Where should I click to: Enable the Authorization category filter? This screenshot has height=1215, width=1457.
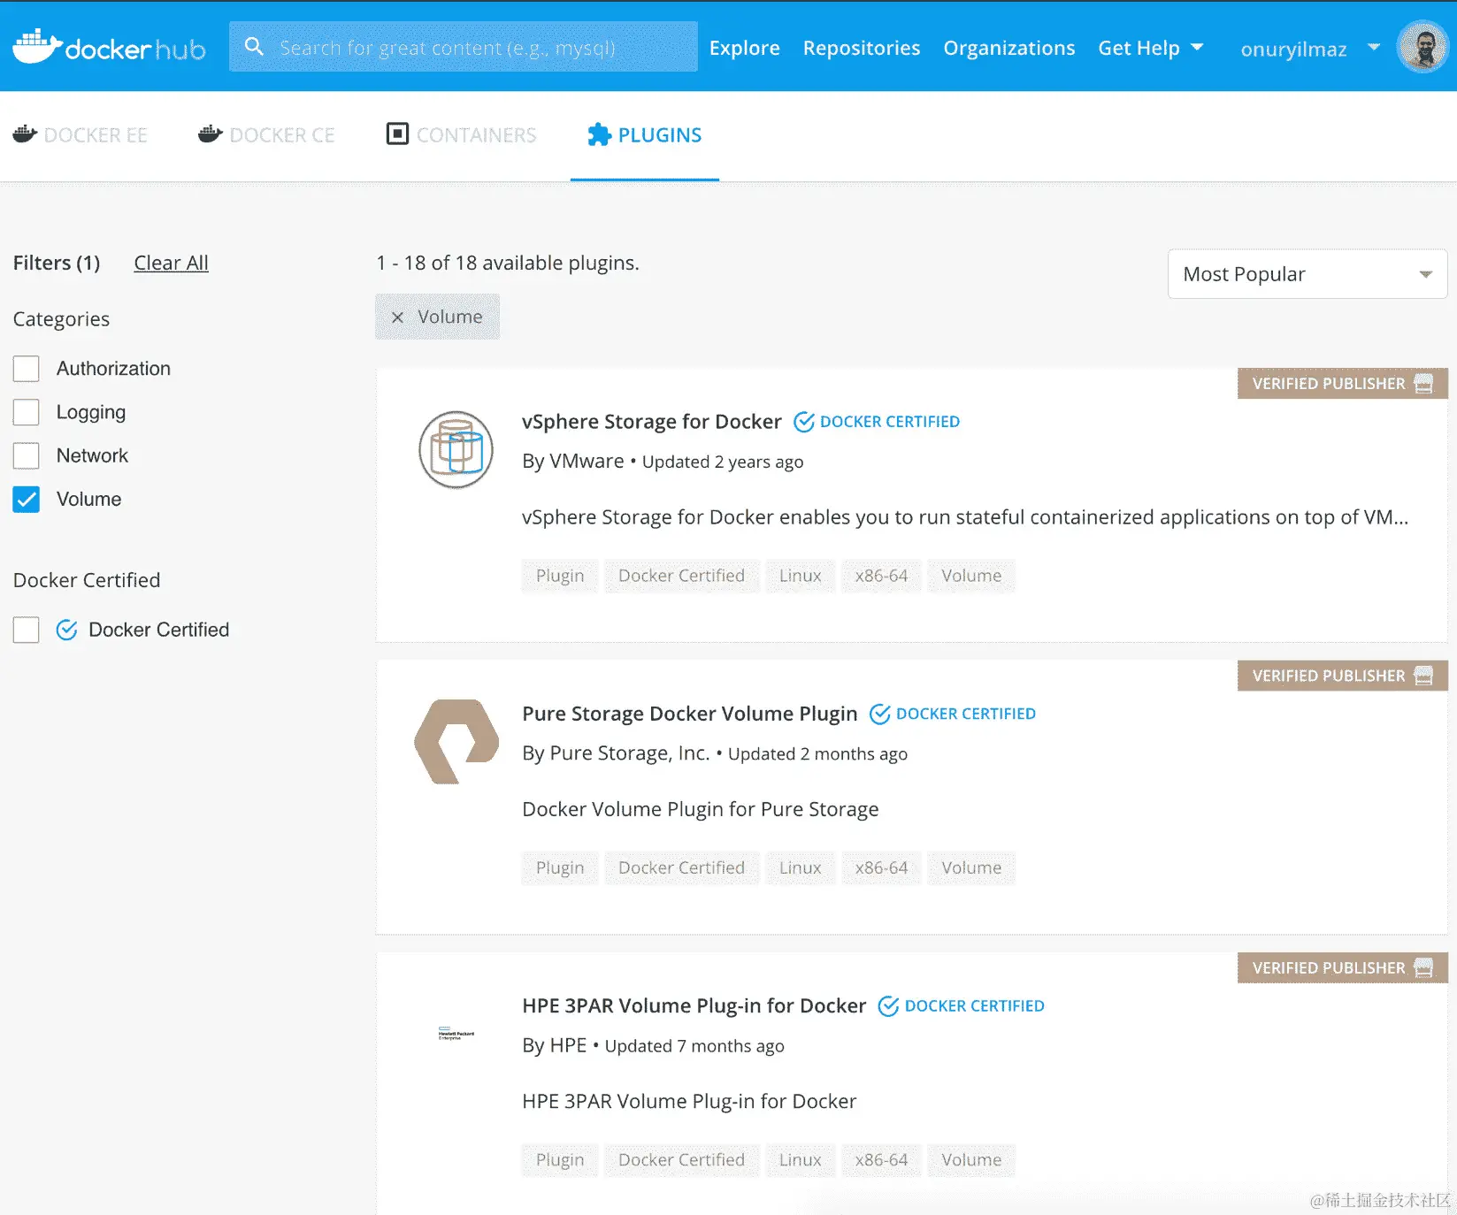[27, 369]
